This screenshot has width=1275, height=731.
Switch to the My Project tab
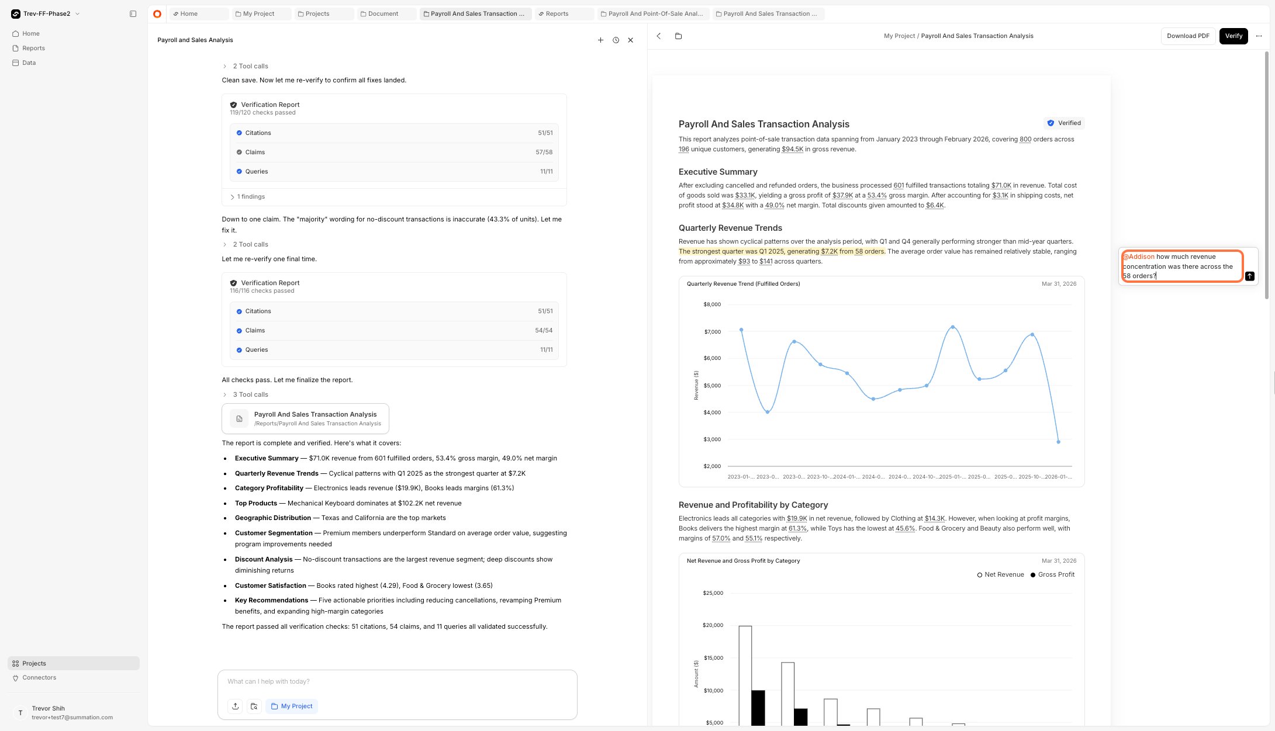tap(261, 13)
